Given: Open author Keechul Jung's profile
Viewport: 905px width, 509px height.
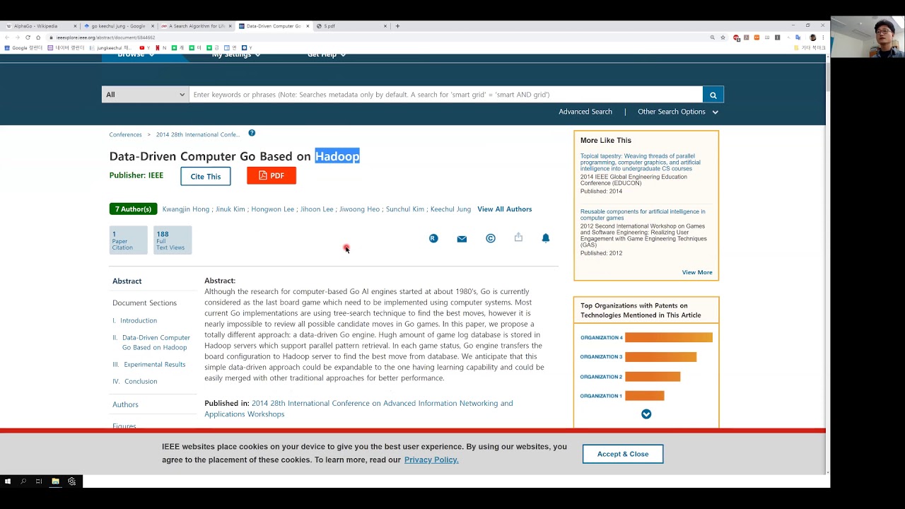Looking at the screenshot, I should coord(450,209).
